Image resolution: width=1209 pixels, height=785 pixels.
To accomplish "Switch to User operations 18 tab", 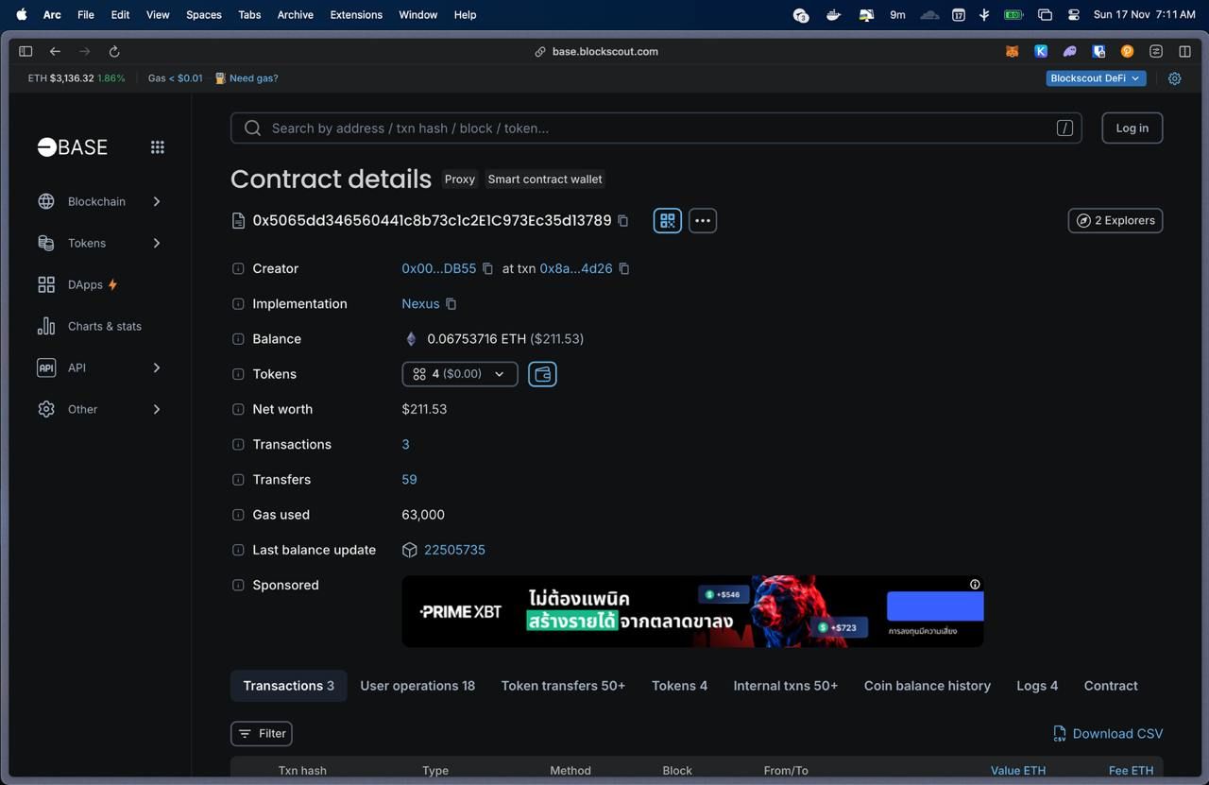I will [x=417, y=686].
